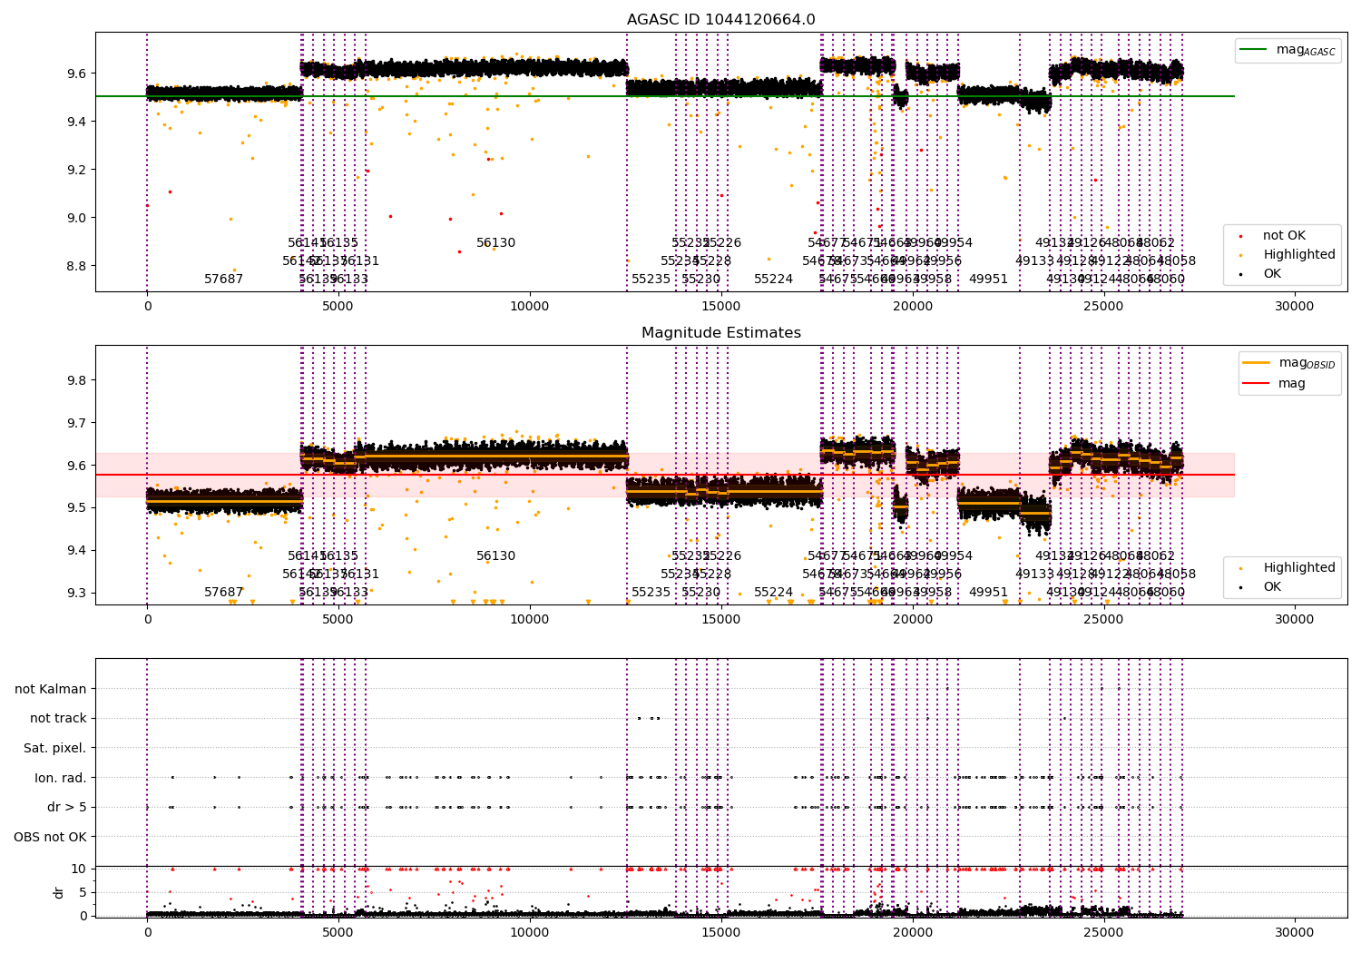1361x953 pixels.
Task: Click the title 'AGASC ID 1044120664.0'
Action: pos(721,20)
